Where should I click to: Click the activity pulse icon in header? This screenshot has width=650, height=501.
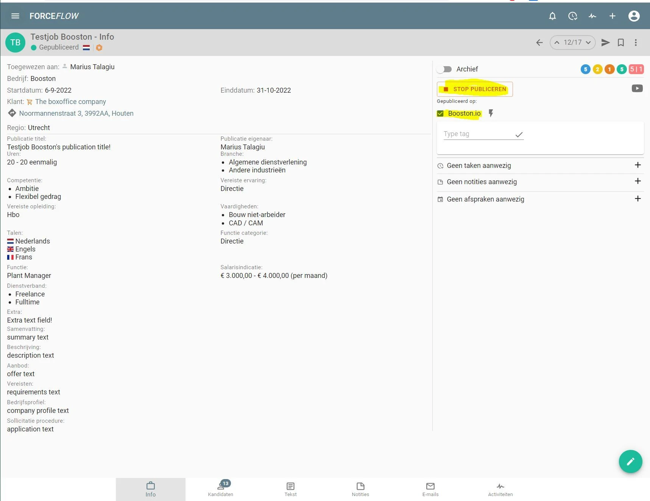pos(592,16)
